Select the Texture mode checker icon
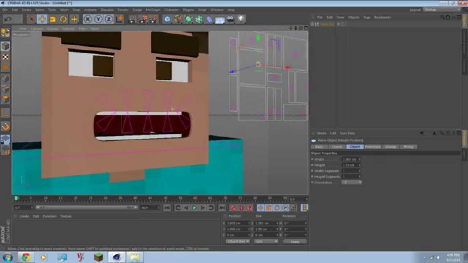468x263 pixels. 5,57
